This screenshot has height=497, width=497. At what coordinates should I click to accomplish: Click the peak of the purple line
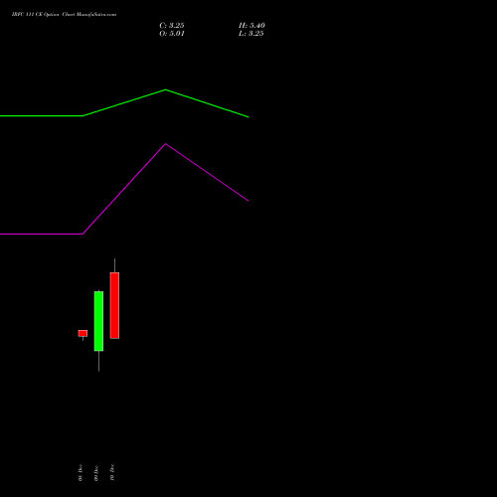click(166, 144)
